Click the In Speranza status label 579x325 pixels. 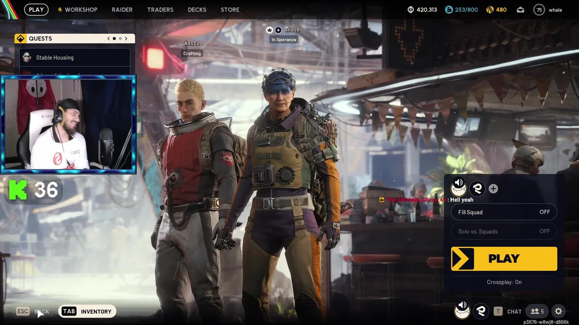tap(284, 40)
